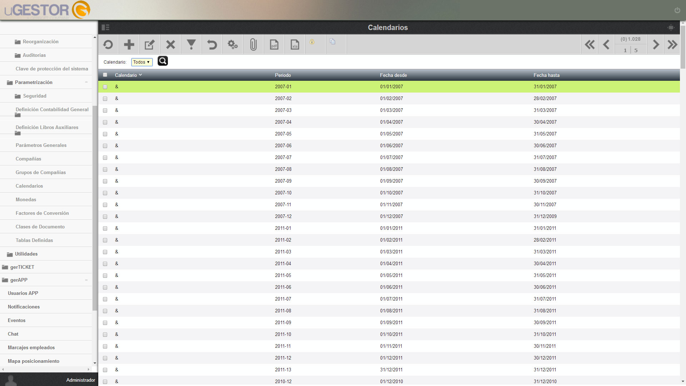Image resolution: width=686 pixels, height=386 pixels.
Task: Export list to XLS
Action: 295,45
